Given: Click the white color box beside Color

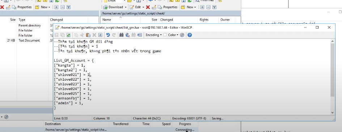Looking at the screenshot, I should click(165, 35).
